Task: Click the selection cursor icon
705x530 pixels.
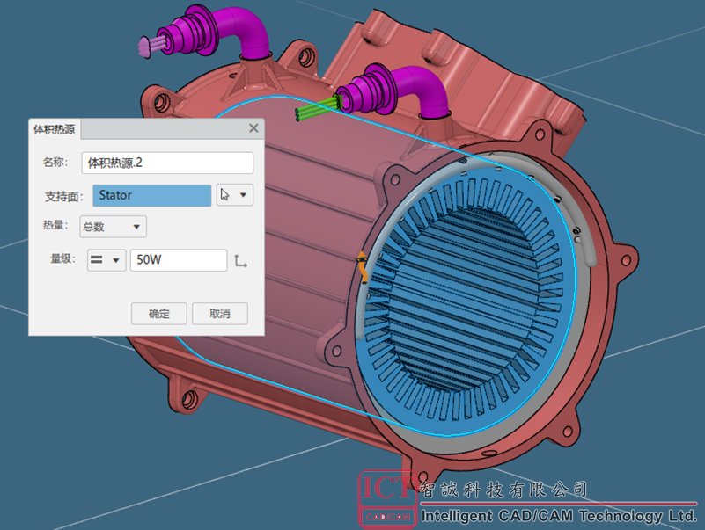Action: click(x=225, y=195)
